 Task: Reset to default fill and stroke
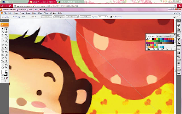click(x=3, y=75)
